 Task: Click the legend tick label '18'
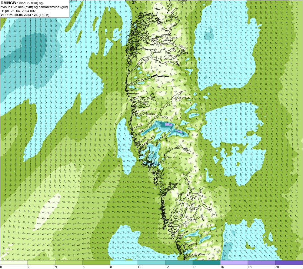point(249,267)
